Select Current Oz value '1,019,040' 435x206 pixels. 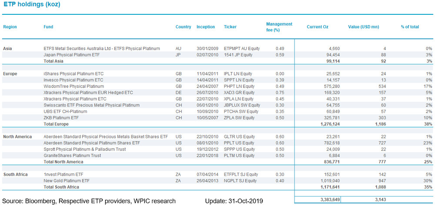click(x=331, y=181)
